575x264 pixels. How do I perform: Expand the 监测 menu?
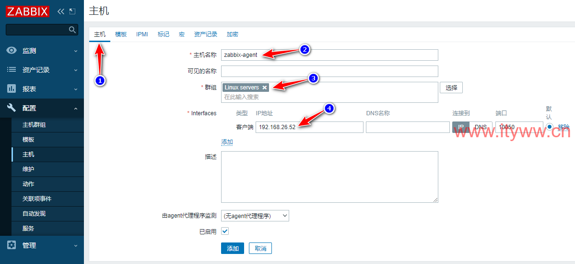76,51
